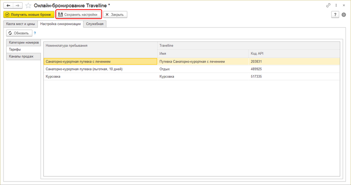Screen dimensions: 351x185
Task: Click Сохранить настройки button
Action: pyautogui.click(x=78, y=14)
